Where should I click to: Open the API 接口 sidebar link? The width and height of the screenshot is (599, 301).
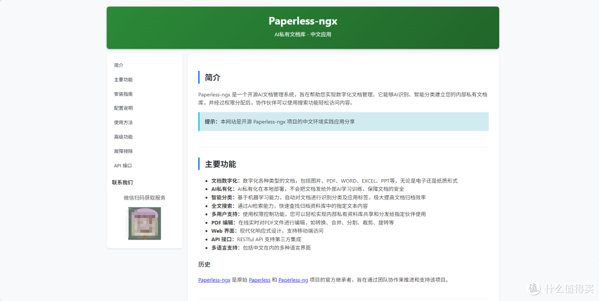123,166
